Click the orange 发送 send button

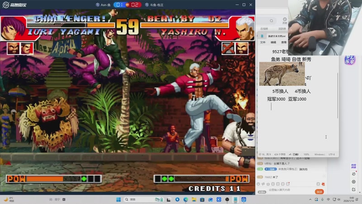[x=319, y=192]
